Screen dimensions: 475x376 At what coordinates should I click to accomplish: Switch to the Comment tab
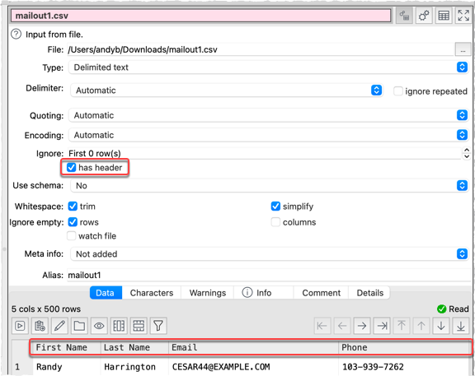321,293
